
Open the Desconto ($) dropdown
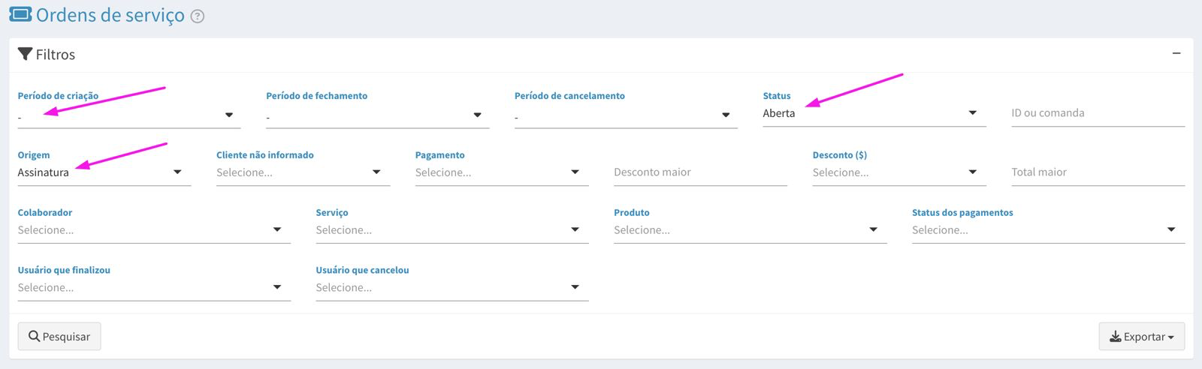coord(899,172)
